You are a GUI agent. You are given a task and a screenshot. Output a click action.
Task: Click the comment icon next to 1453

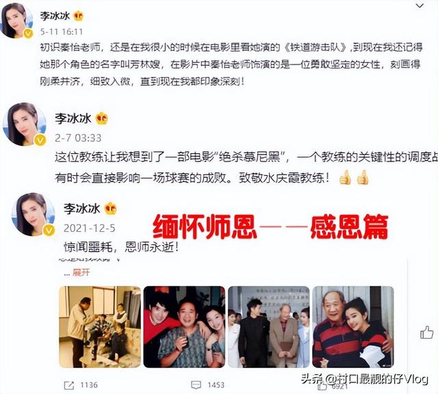click(x=196, y=385)
